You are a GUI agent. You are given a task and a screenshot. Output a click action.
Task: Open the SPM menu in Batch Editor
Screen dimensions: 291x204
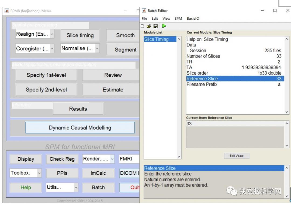[x=178, y=19]
